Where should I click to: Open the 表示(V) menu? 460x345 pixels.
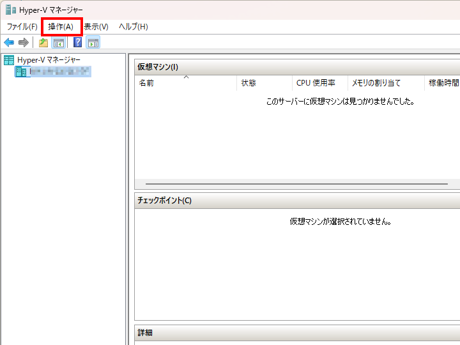coord(96,27)
